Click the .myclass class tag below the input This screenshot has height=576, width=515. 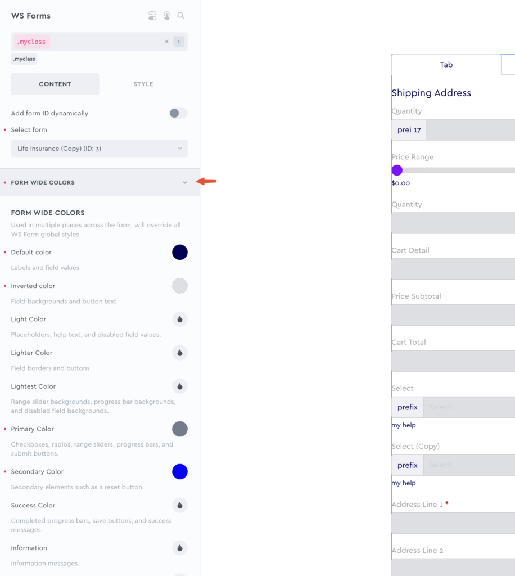pyautogui.click(x=24, y=58)
